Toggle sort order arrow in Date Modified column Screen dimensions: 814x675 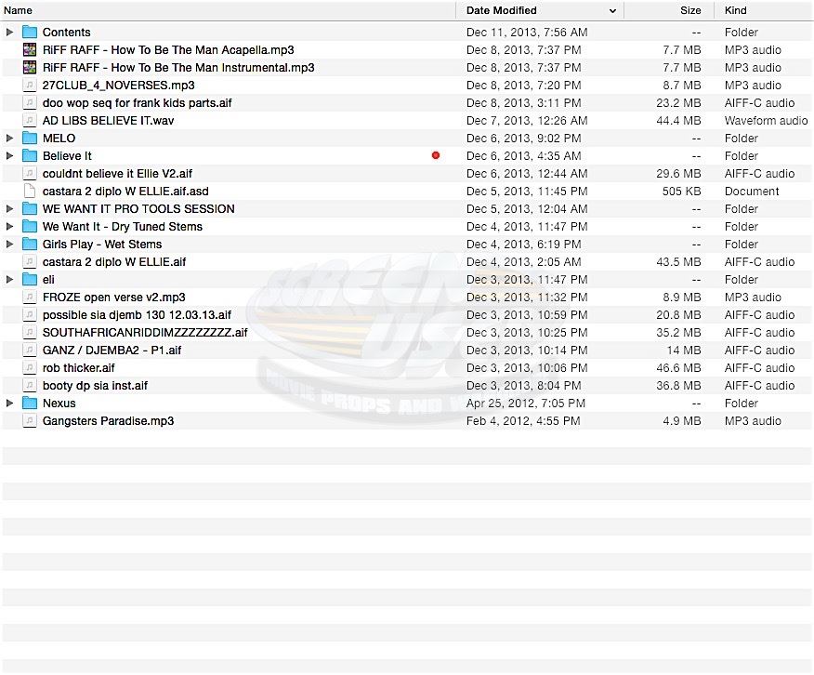(x=612, y=11)
